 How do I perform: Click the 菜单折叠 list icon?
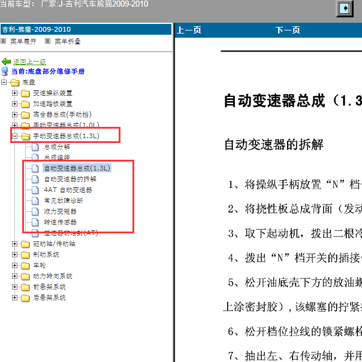click(x=48, y=41)
